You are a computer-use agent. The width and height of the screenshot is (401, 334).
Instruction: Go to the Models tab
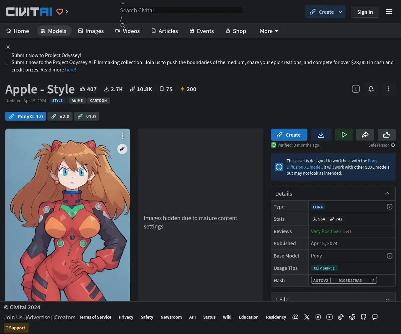click(x=54, y=31)
